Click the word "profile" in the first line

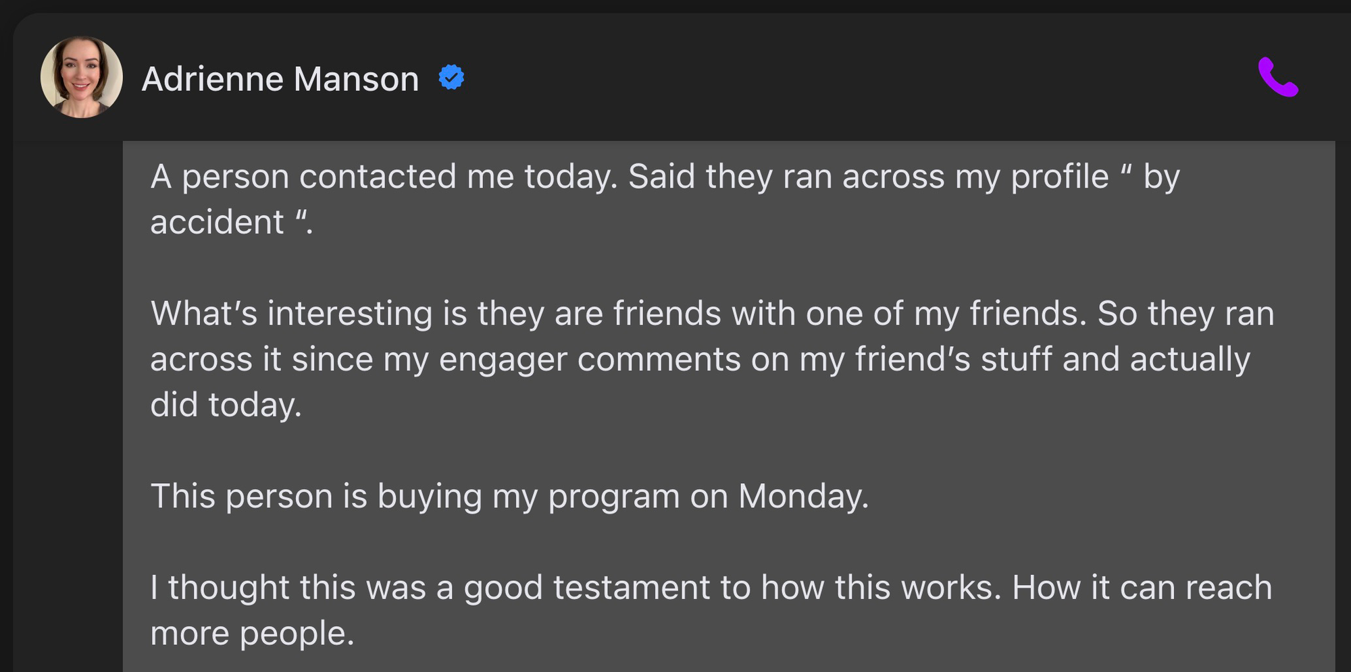tap(1059, 177)
